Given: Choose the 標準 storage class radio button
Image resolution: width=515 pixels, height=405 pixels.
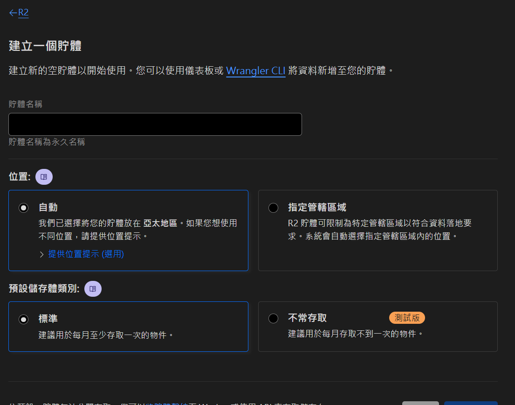Looking at the screenshot, I should 23,319.
